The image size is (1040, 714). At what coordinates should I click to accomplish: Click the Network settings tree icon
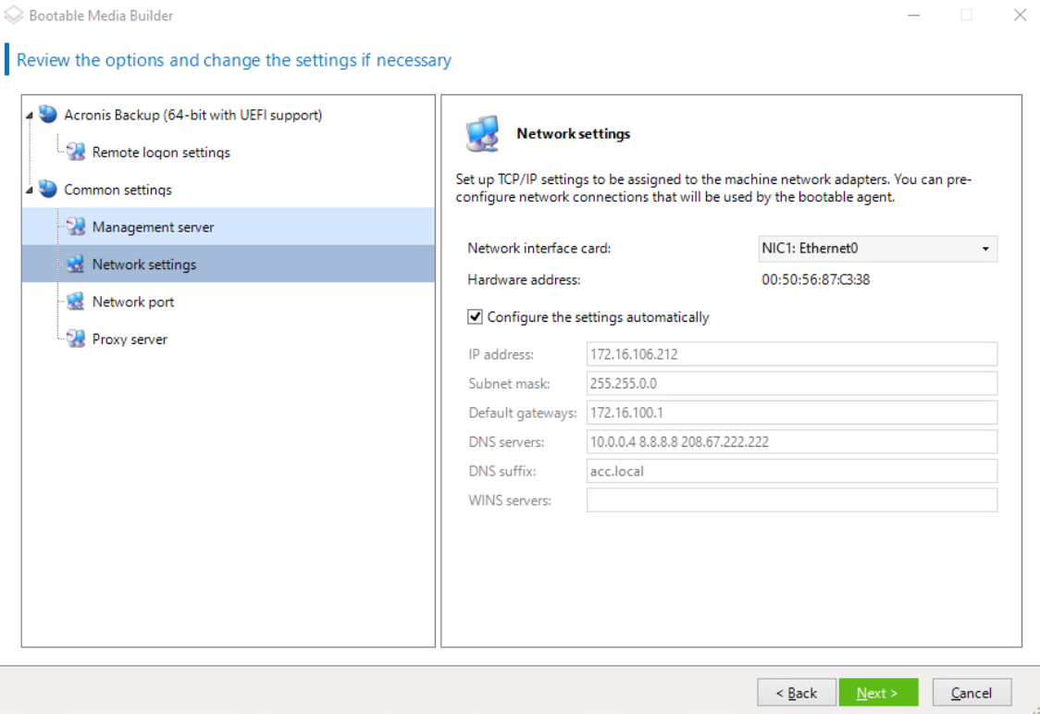76,264
